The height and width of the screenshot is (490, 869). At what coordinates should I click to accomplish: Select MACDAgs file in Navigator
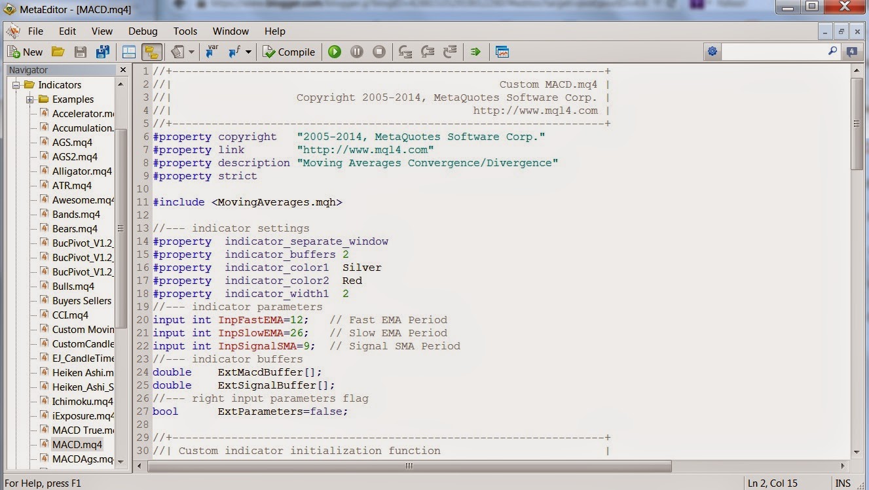coord(83,459)
